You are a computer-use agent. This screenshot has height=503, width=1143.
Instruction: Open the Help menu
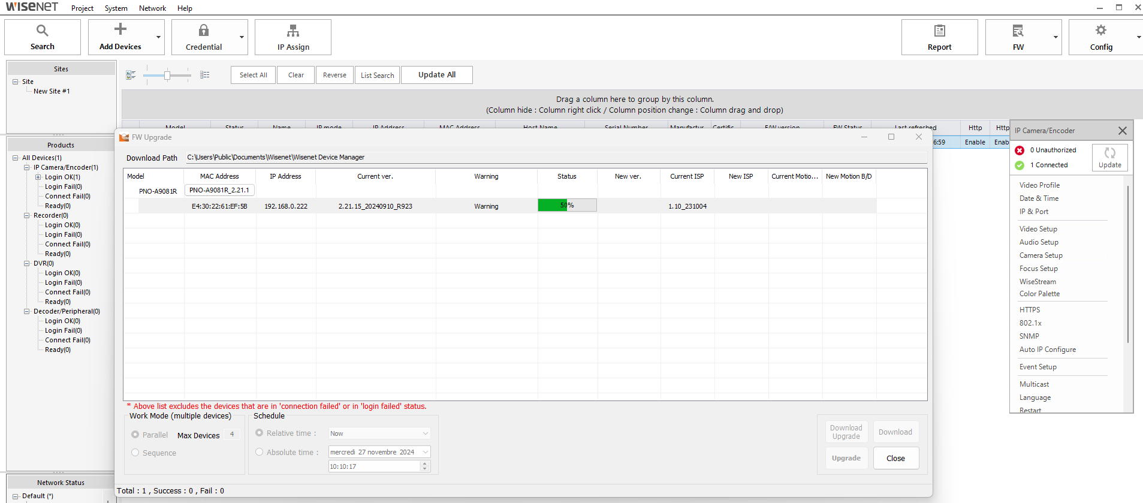[185, 8]
